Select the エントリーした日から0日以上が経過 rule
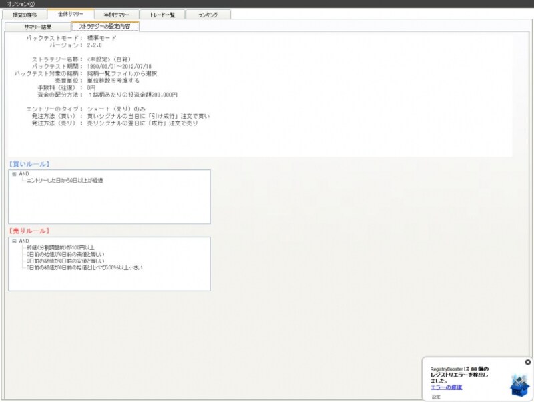The height and width of the screenshot is (402, 534). [65, 181]
